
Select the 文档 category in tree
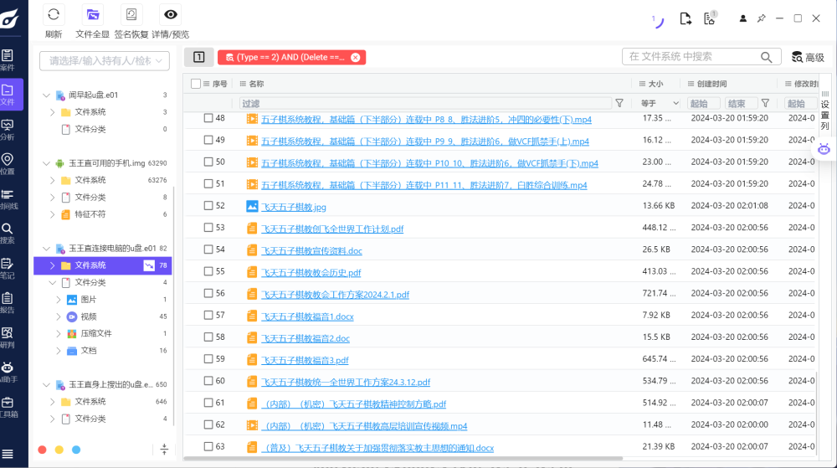88,350
